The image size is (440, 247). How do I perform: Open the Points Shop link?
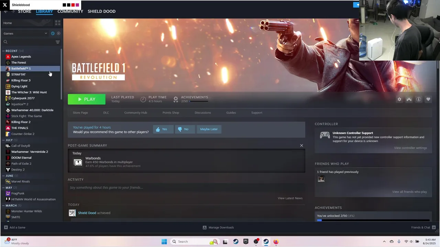171,113
